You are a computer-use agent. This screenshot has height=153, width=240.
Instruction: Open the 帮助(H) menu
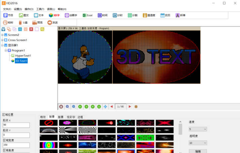62,9
